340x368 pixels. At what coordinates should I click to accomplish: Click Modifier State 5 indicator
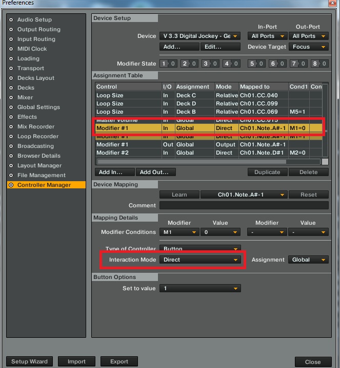click(256, 63)
